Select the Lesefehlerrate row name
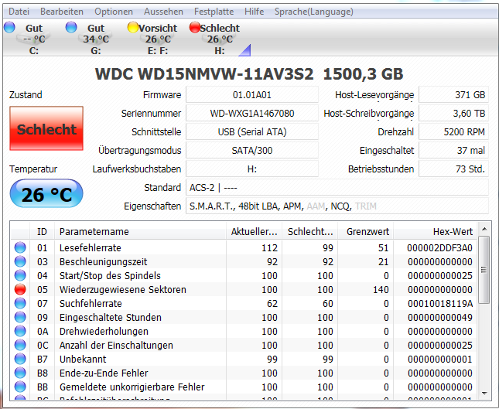The width and height of the screenshot is (499, 409). tap(91, 247)
